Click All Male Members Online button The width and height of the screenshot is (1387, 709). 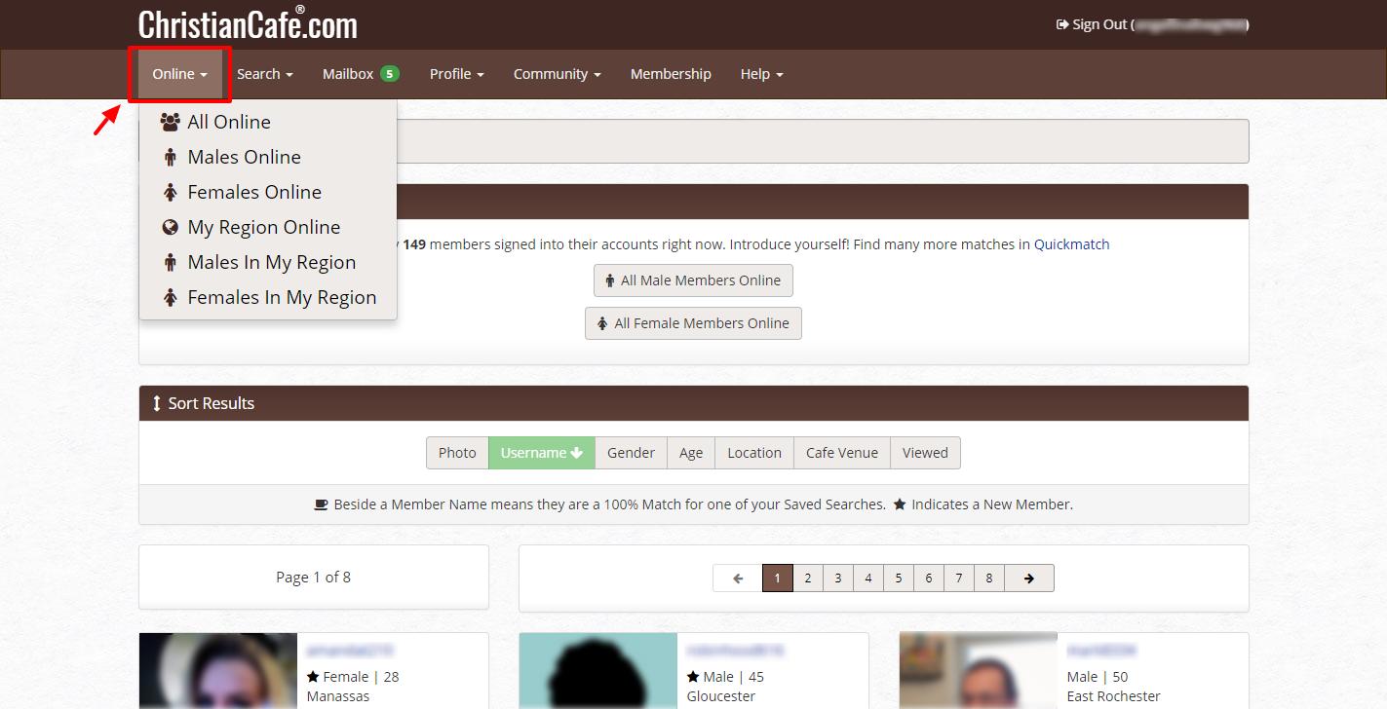click(693, 280)
